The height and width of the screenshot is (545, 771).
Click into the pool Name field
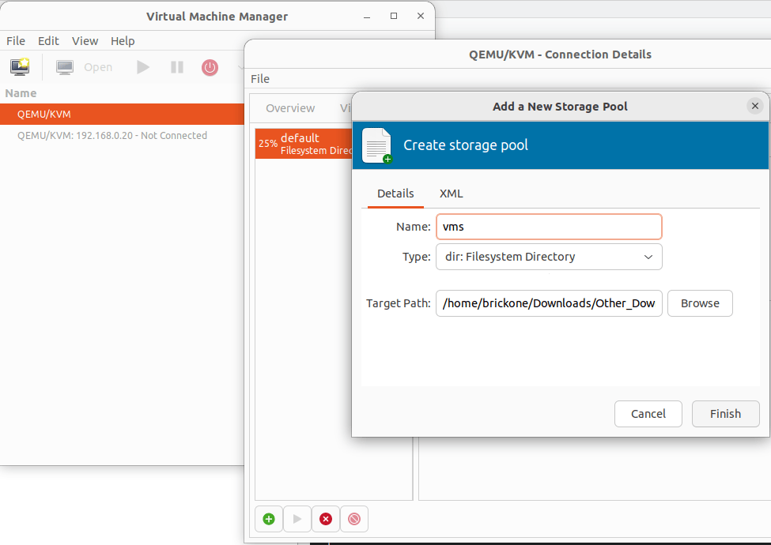[549, 227]
